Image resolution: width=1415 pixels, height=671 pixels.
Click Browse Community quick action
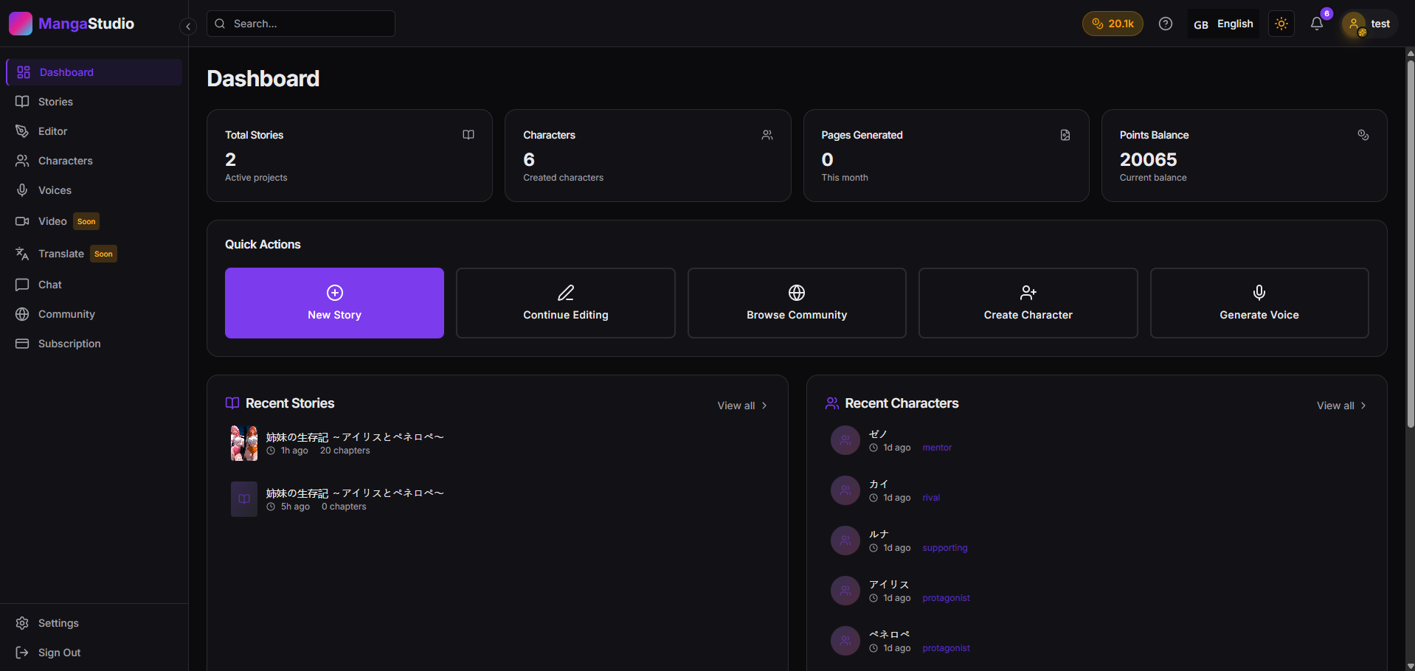pos(797,303)
